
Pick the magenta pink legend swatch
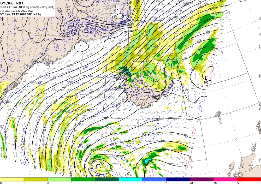[x=226, y=179]
